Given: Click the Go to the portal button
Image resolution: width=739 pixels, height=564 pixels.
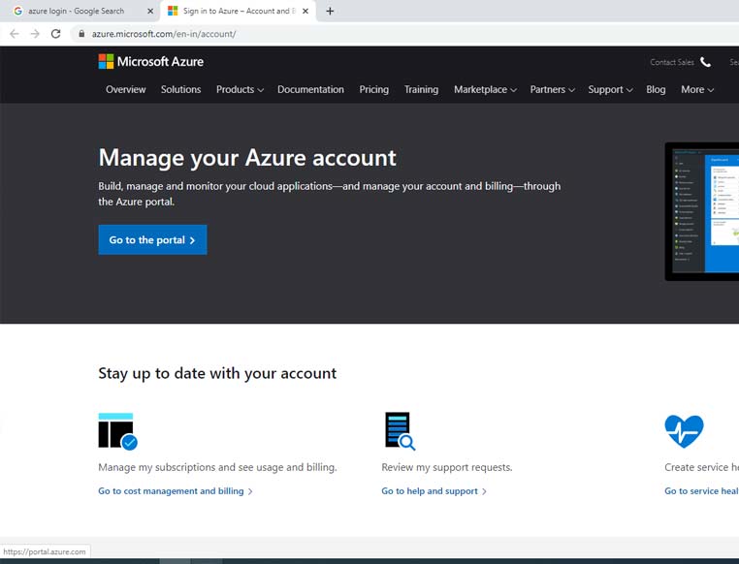Looking at the screenshot, I should tap(152, 239).
